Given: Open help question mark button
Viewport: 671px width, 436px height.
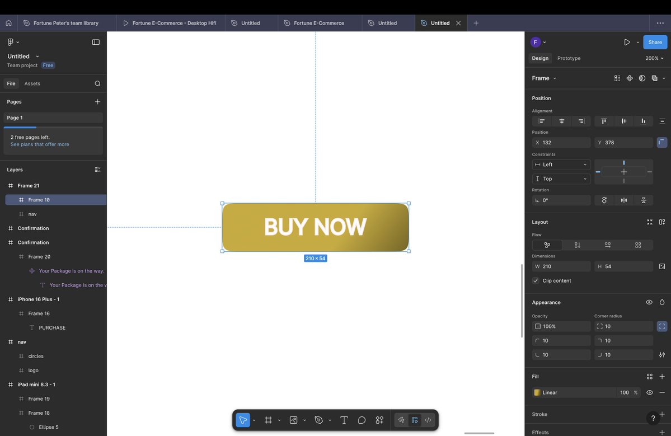Looking at the screenshot, I should [653, 418].
